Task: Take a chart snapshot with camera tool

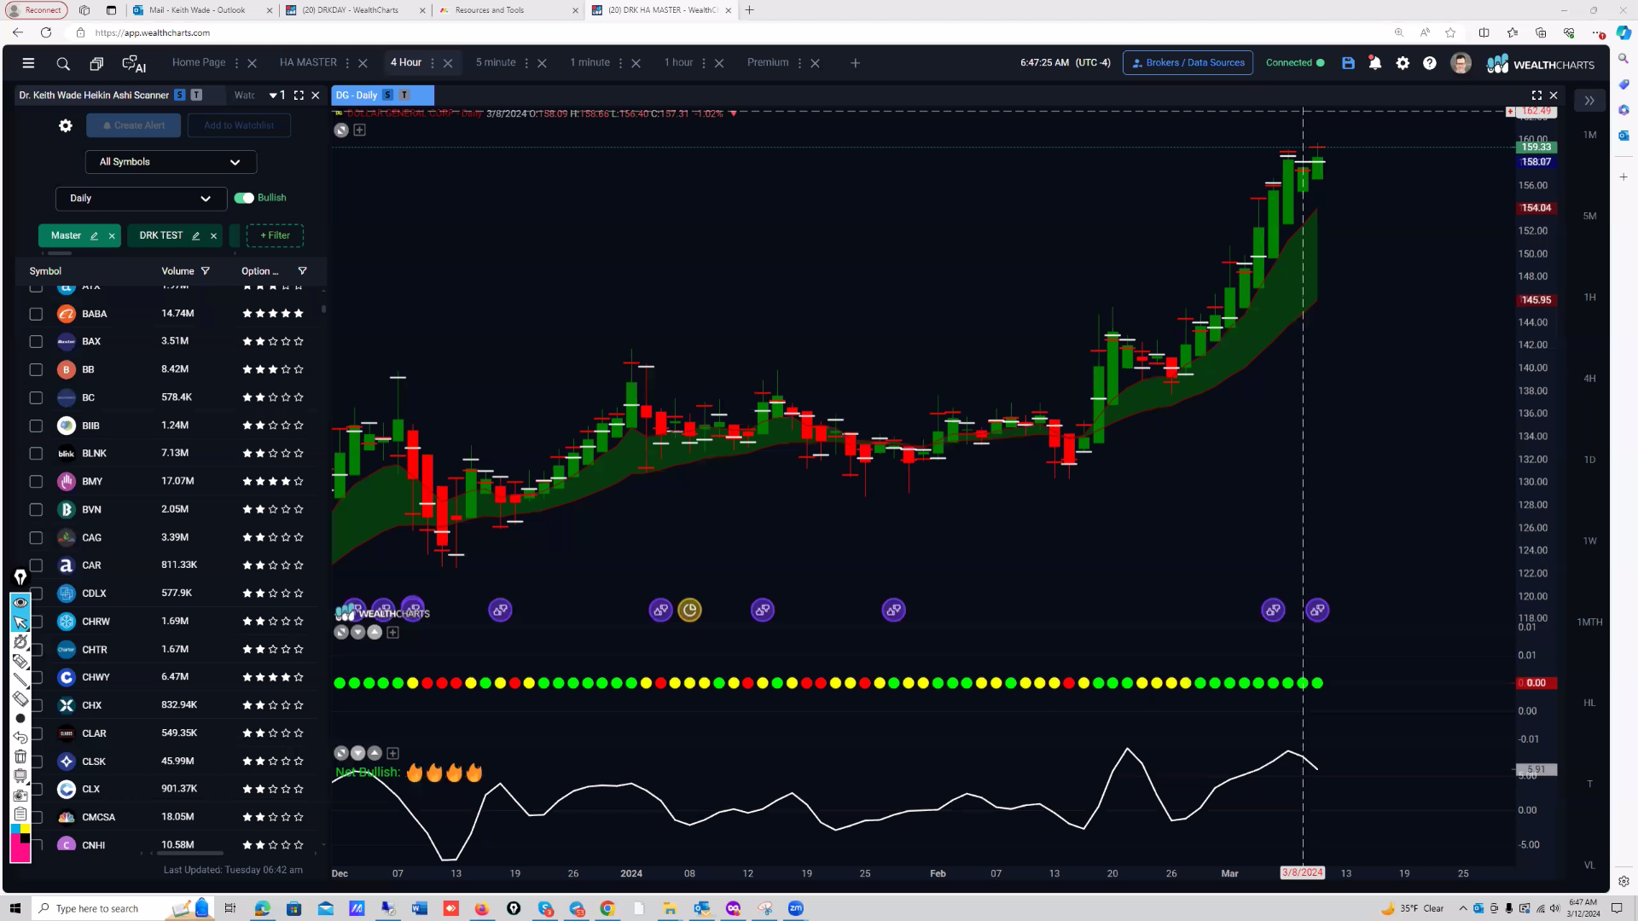Action: click(x=20, y=795)
